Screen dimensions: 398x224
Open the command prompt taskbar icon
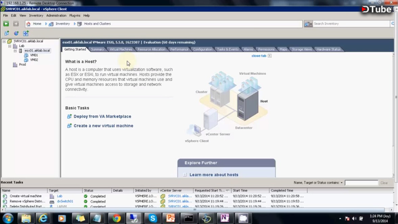[188, 218]
